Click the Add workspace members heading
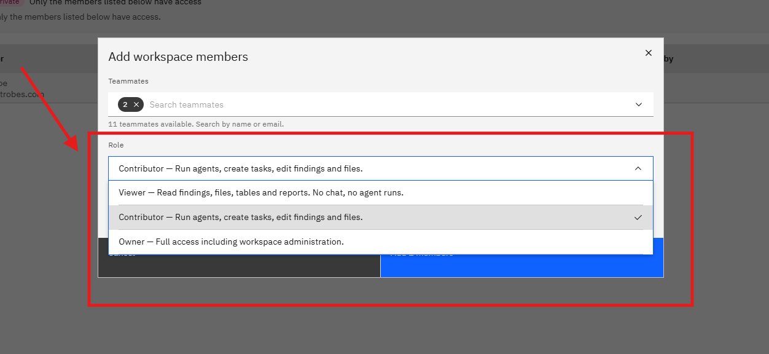 click(178, 57)
